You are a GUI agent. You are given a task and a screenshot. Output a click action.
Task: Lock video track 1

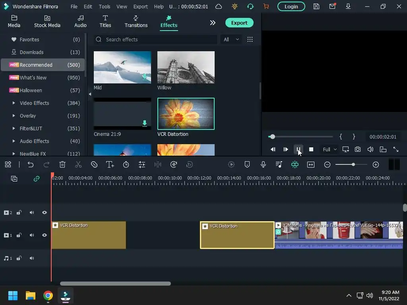click(x=19, y=235)
